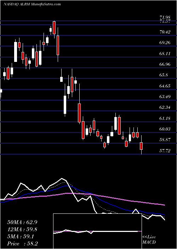Select the 70.42 price label
Viewport: 177px width, 249px height.
pos(165,32)
